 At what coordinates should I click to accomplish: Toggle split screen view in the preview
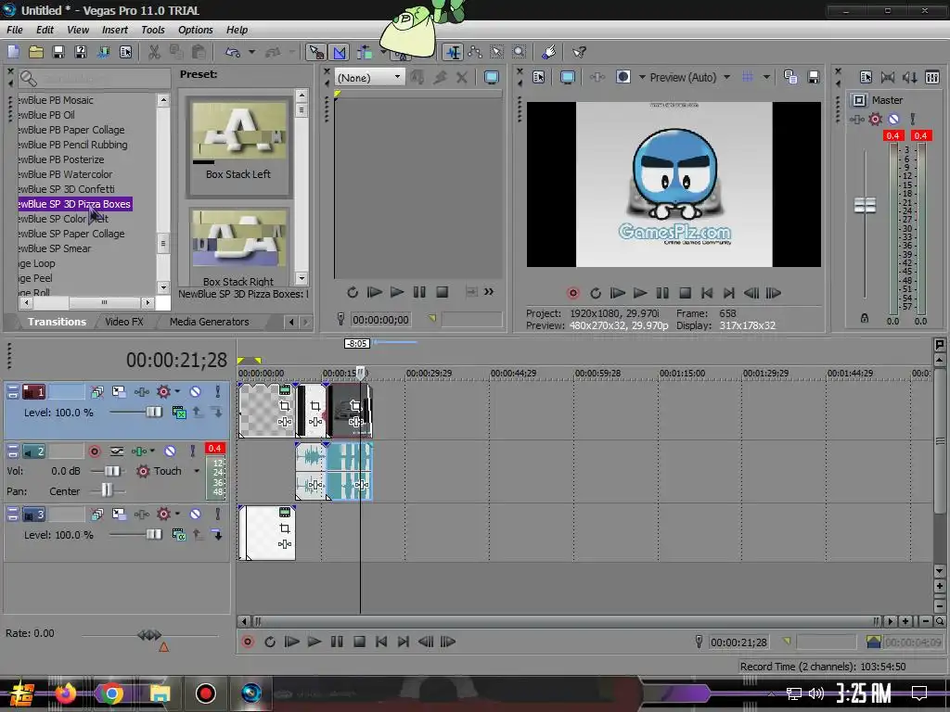(x=623, y=77)
